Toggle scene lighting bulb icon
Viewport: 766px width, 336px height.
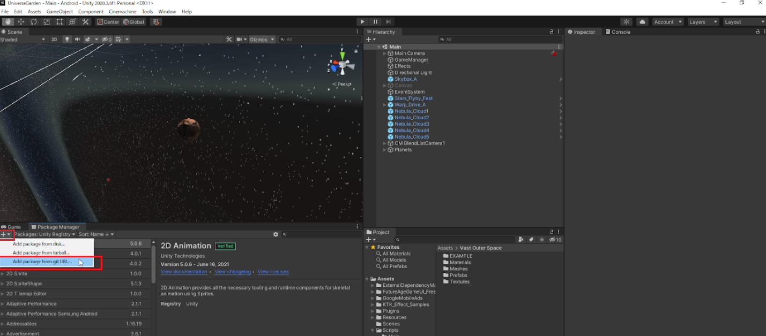point(67,40)
